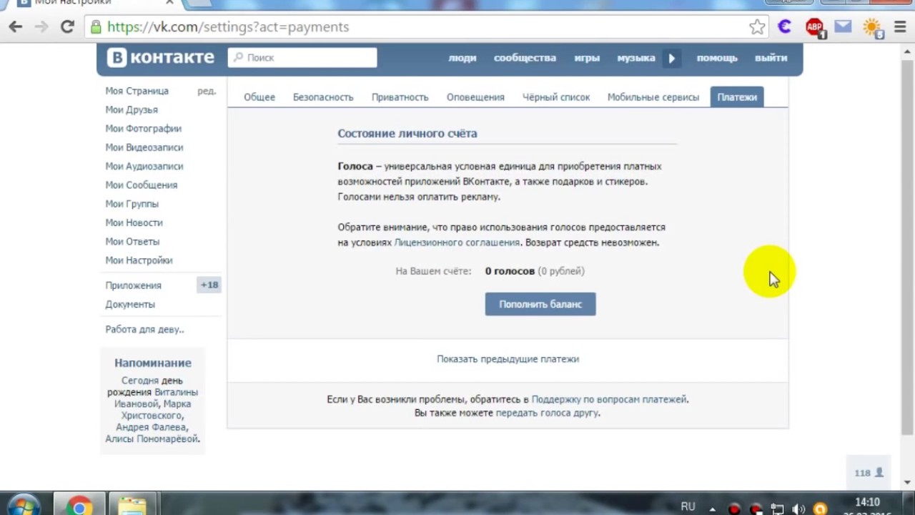Image resolution: width=915 pixels, height=515 pixels.
Task: Open the Windows Start menu
Action: click(23, 505)
